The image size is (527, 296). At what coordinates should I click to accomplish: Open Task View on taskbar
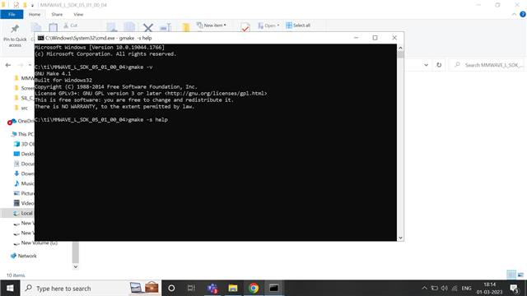click(191, 288)
